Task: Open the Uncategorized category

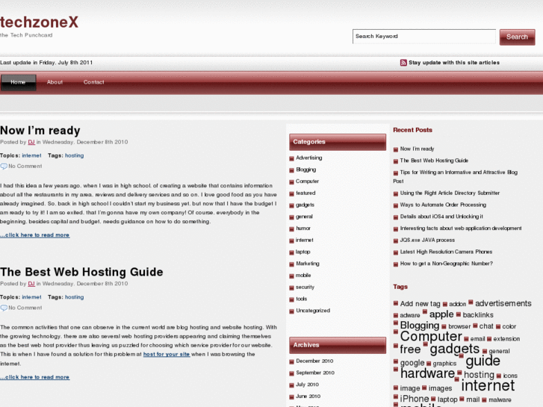Action: click(x=313, y=311)
